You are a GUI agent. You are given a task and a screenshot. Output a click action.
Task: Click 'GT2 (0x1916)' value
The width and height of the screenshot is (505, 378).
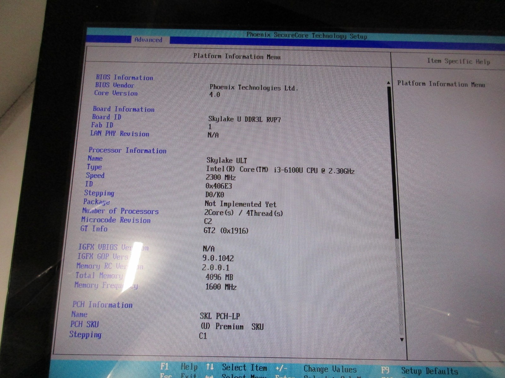point(226,231)
